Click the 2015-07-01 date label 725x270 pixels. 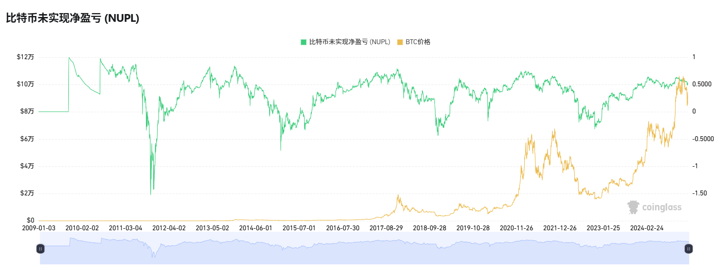[299, 228]
